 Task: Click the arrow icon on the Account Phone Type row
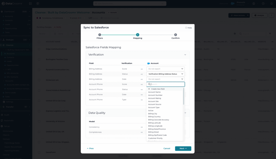tap(142, 100)
